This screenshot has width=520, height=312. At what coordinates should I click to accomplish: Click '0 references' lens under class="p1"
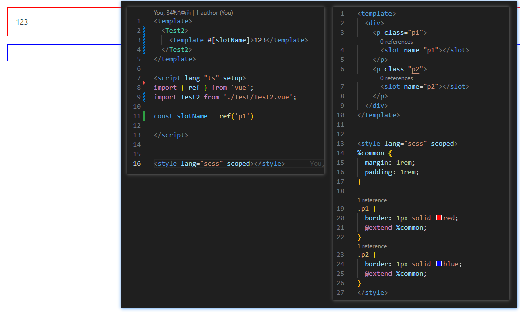(x=397, y=42)
